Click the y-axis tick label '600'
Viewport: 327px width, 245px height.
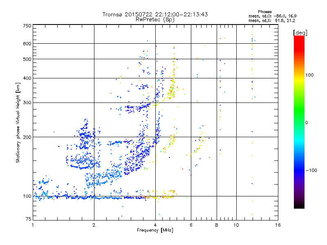click(x=27, y=44)
